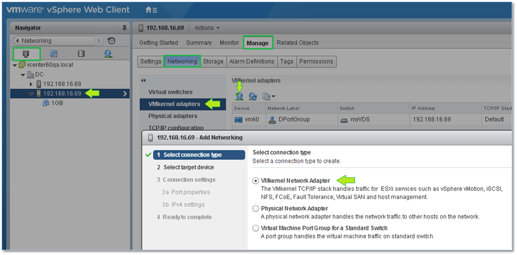The height and width of the screenshot is (255, 517).
Task: Sort by the IP Address column header
Action: 445,108
